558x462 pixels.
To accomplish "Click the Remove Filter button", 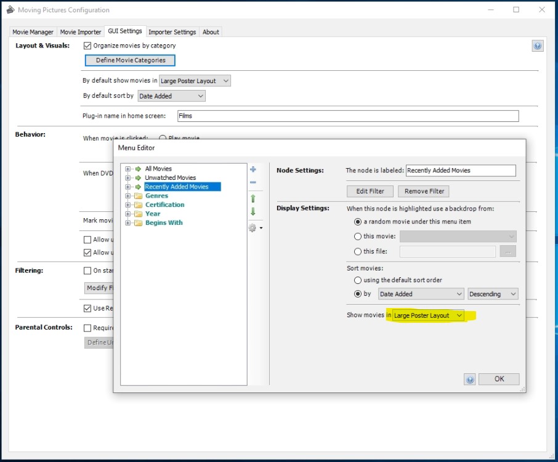I will (x=424, y=191).
